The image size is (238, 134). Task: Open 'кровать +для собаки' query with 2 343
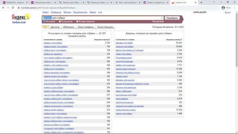tap(53, 43)
